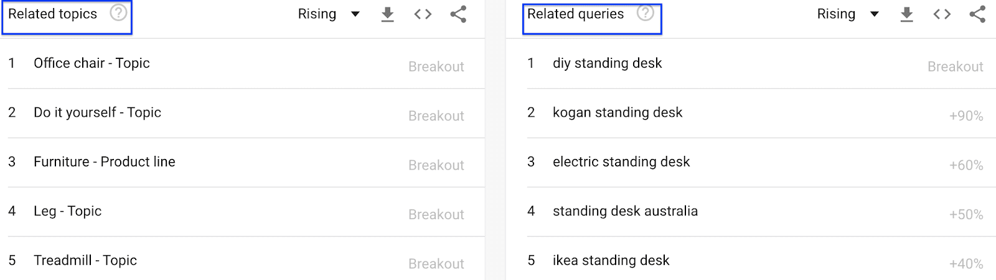Image resolution: width=996 pixels, height=280 pixels.
Task: Open Furniture - Product line topic
Action: (x=105, y=162)
